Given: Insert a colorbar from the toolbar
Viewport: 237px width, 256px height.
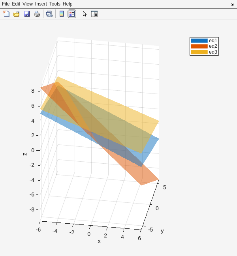Looking at the screenshot, I should [62, 14].
